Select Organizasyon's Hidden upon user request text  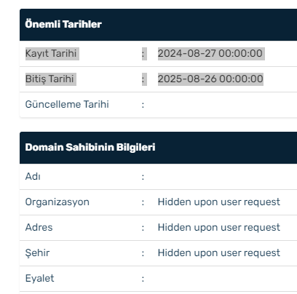click(219, 202)
